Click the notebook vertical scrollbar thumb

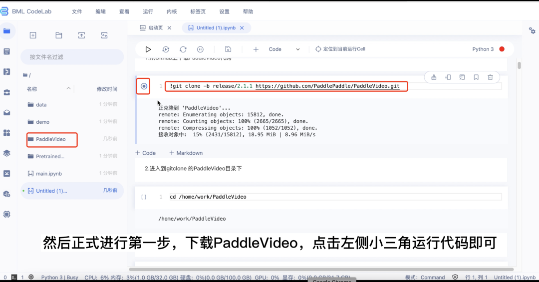pos(519,65)
